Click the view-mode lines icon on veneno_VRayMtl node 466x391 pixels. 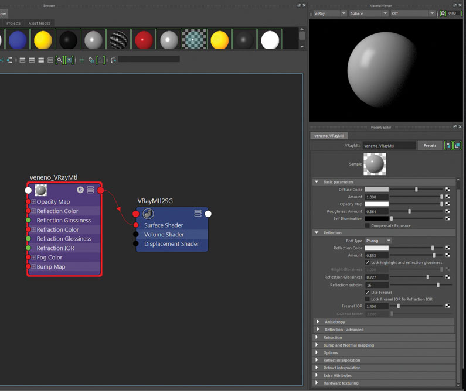(90, 190)
